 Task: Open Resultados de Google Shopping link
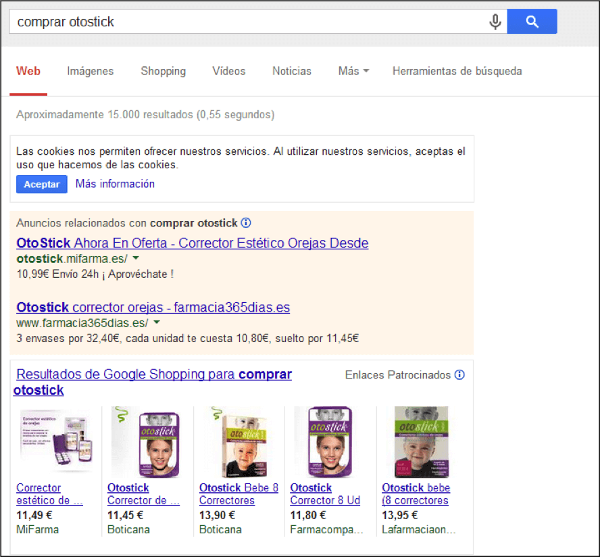pos(153,382)
